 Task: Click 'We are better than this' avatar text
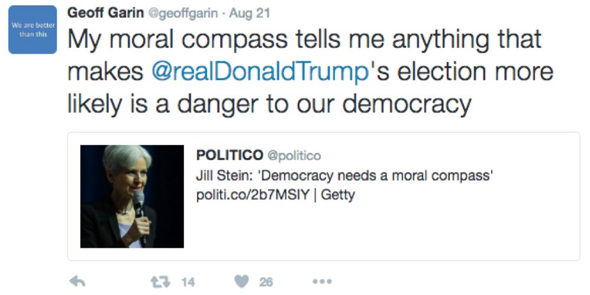33,29
